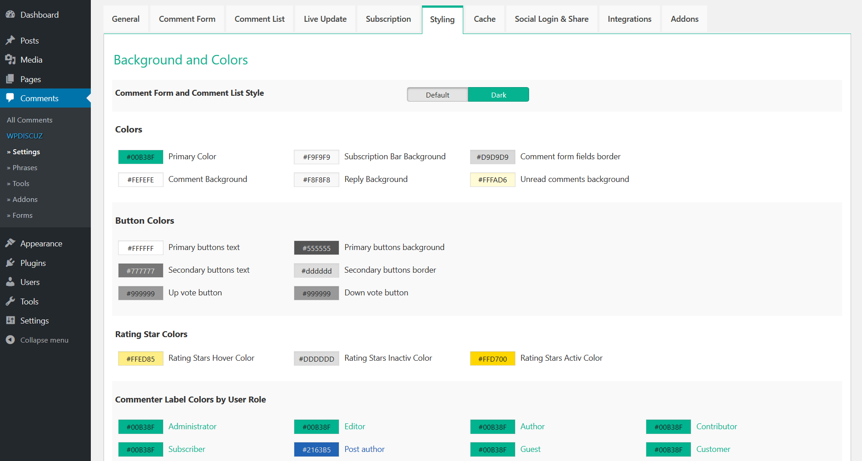The image size is (862, 461).
Task: Click the Appearance paintbrush icon
Action: click(x=10, y=243)
